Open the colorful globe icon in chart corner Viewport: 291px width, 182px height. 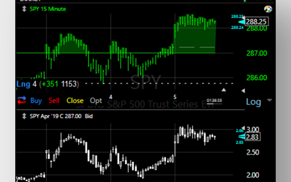pyautogui.click(x=268, y=9)
